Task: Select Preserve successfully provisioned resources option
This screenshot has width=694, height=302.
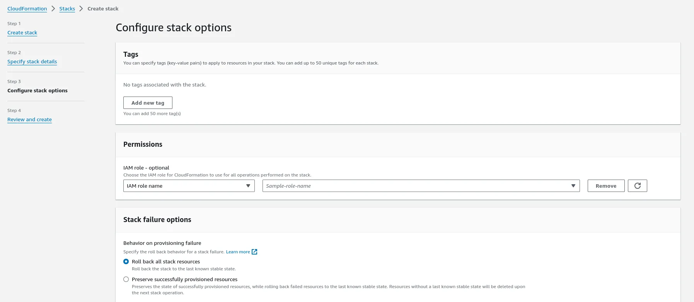Action: tap(126, 279)
